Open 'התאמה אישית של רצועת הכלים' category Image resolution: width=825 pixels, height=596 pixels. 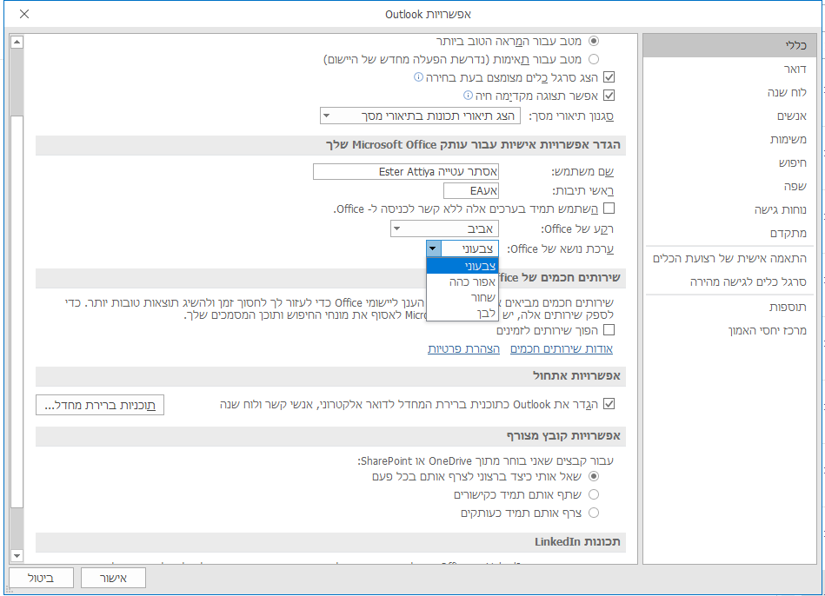click(729, 258)
